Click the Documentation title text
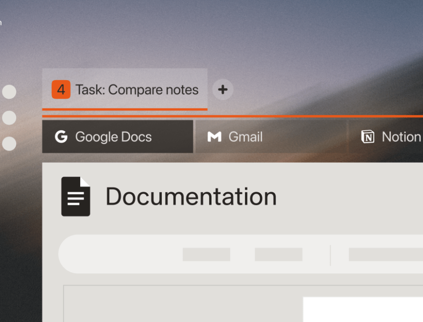This screenshot has height=322, width=423. pos(191,197)
